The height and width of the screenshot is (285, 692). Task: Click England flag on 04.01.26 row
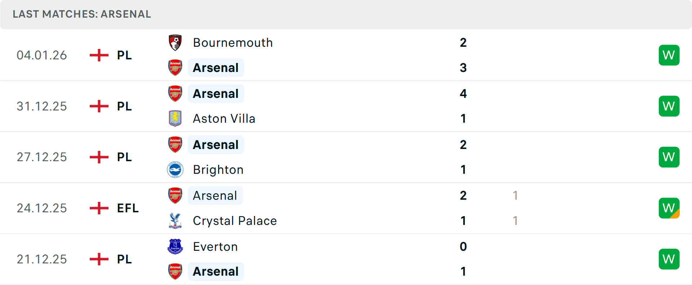(x=99, y=55)
